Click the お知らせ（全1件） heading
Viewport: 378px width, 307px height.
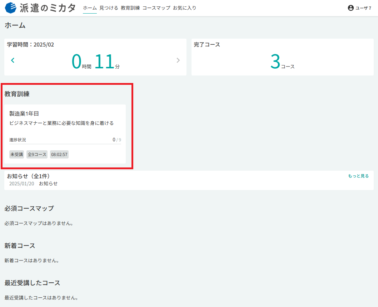[x=28, y=176]
